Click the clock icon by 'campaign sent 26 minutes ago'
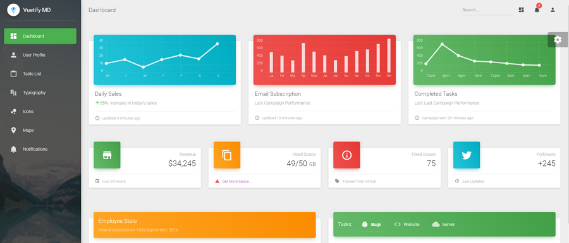Viewport: 569px width, 243px height. pyautogui.click(x=417, y=118)
